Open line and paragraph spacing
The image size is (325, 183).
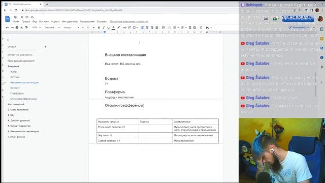coord(164,27)
